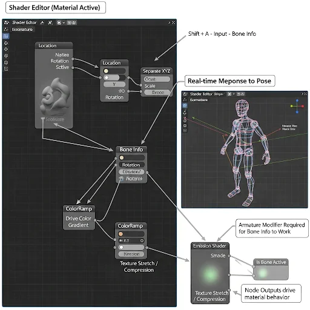This screenshot has width=310, height=310.
Task: Click the Smade output socket on the Emission Shader node
Action: (229, 256)
